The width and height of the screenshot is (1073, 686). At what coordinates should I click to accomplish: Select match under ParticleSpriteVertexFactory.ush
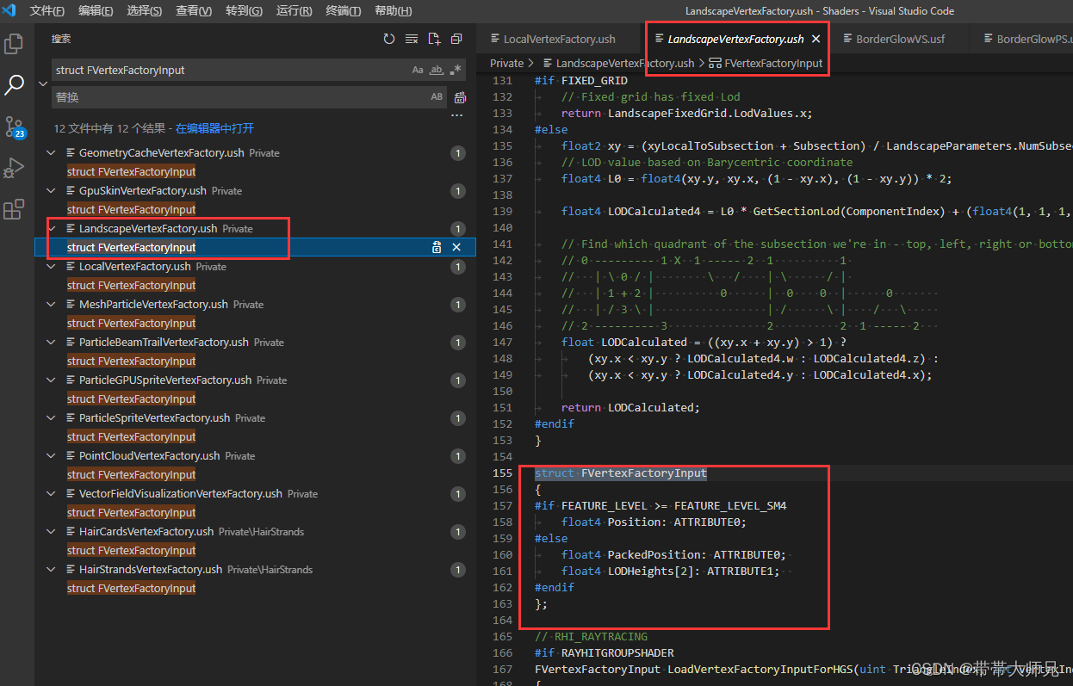[132, 437]
